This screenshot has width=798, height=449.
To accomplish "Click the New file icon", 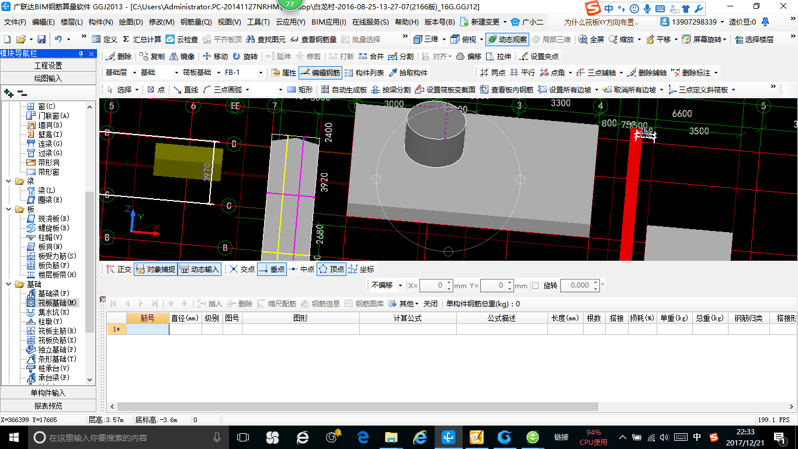I will coord(8,39).
